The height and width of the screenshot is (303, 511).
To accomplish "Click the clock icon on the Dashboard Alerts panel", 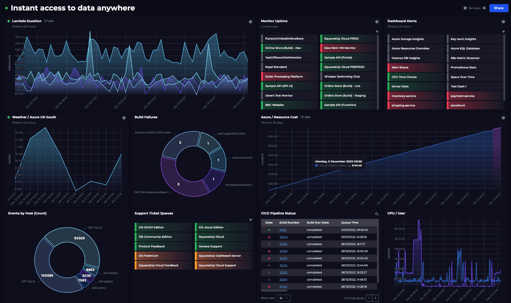I will coord(503,21).
